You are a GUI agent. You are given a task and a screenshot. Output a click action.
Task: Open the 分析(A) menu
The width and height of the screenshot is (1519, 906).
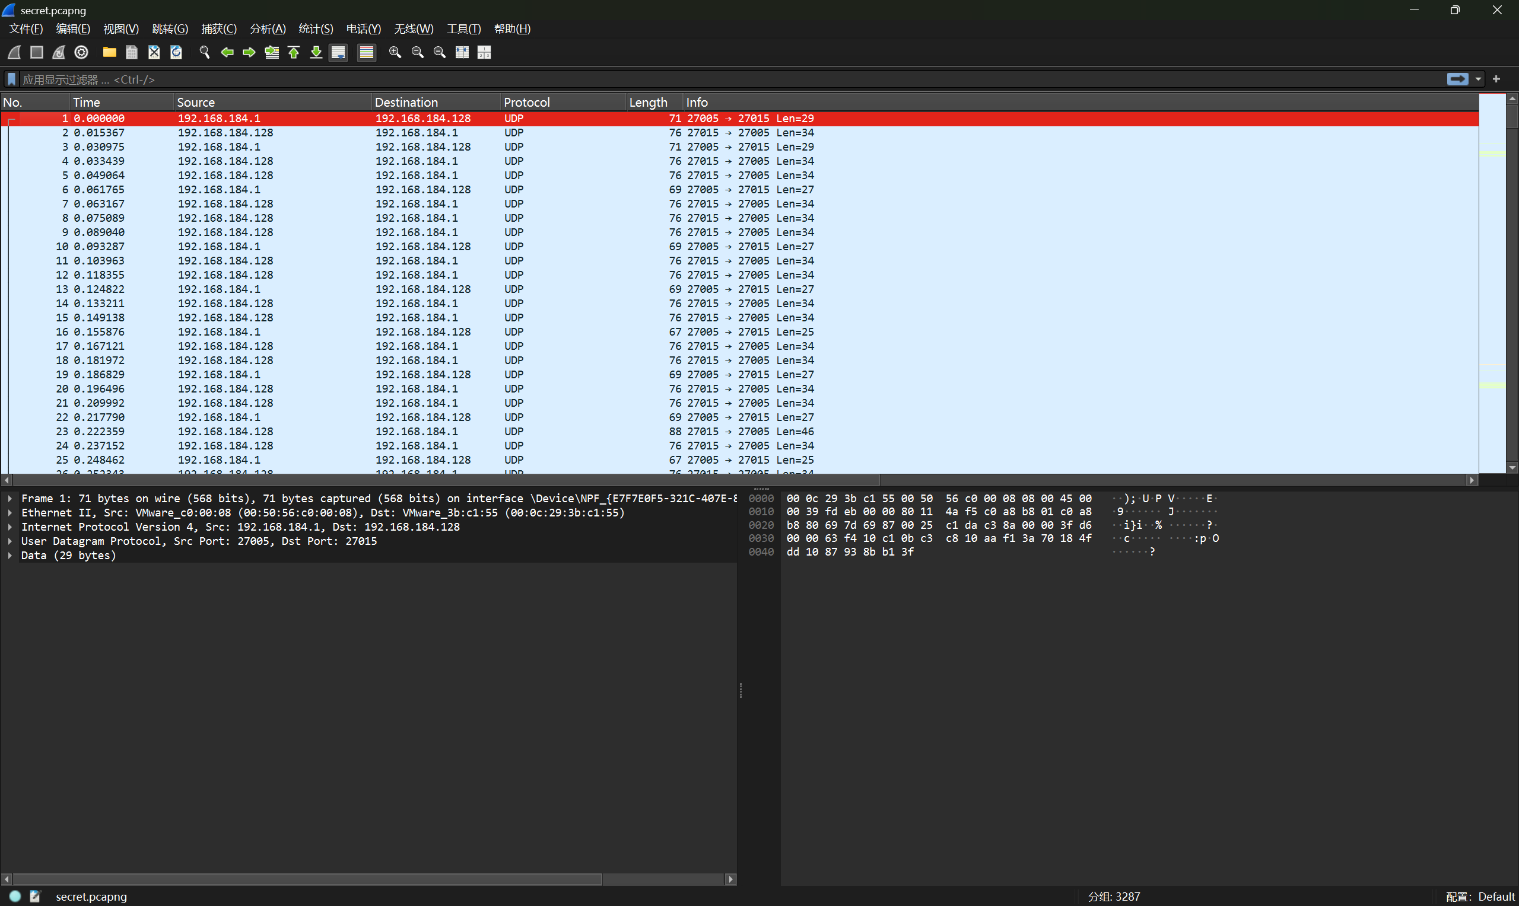click(268, 28)
